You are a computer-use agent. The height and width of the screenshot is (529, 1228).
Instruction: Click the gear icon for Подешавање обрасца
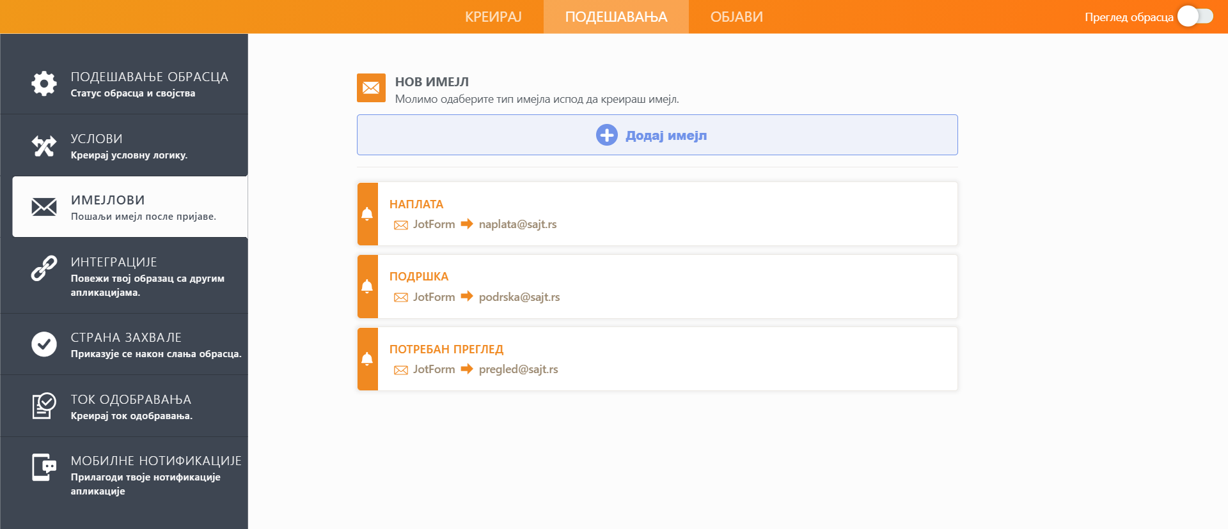[44, 84]
